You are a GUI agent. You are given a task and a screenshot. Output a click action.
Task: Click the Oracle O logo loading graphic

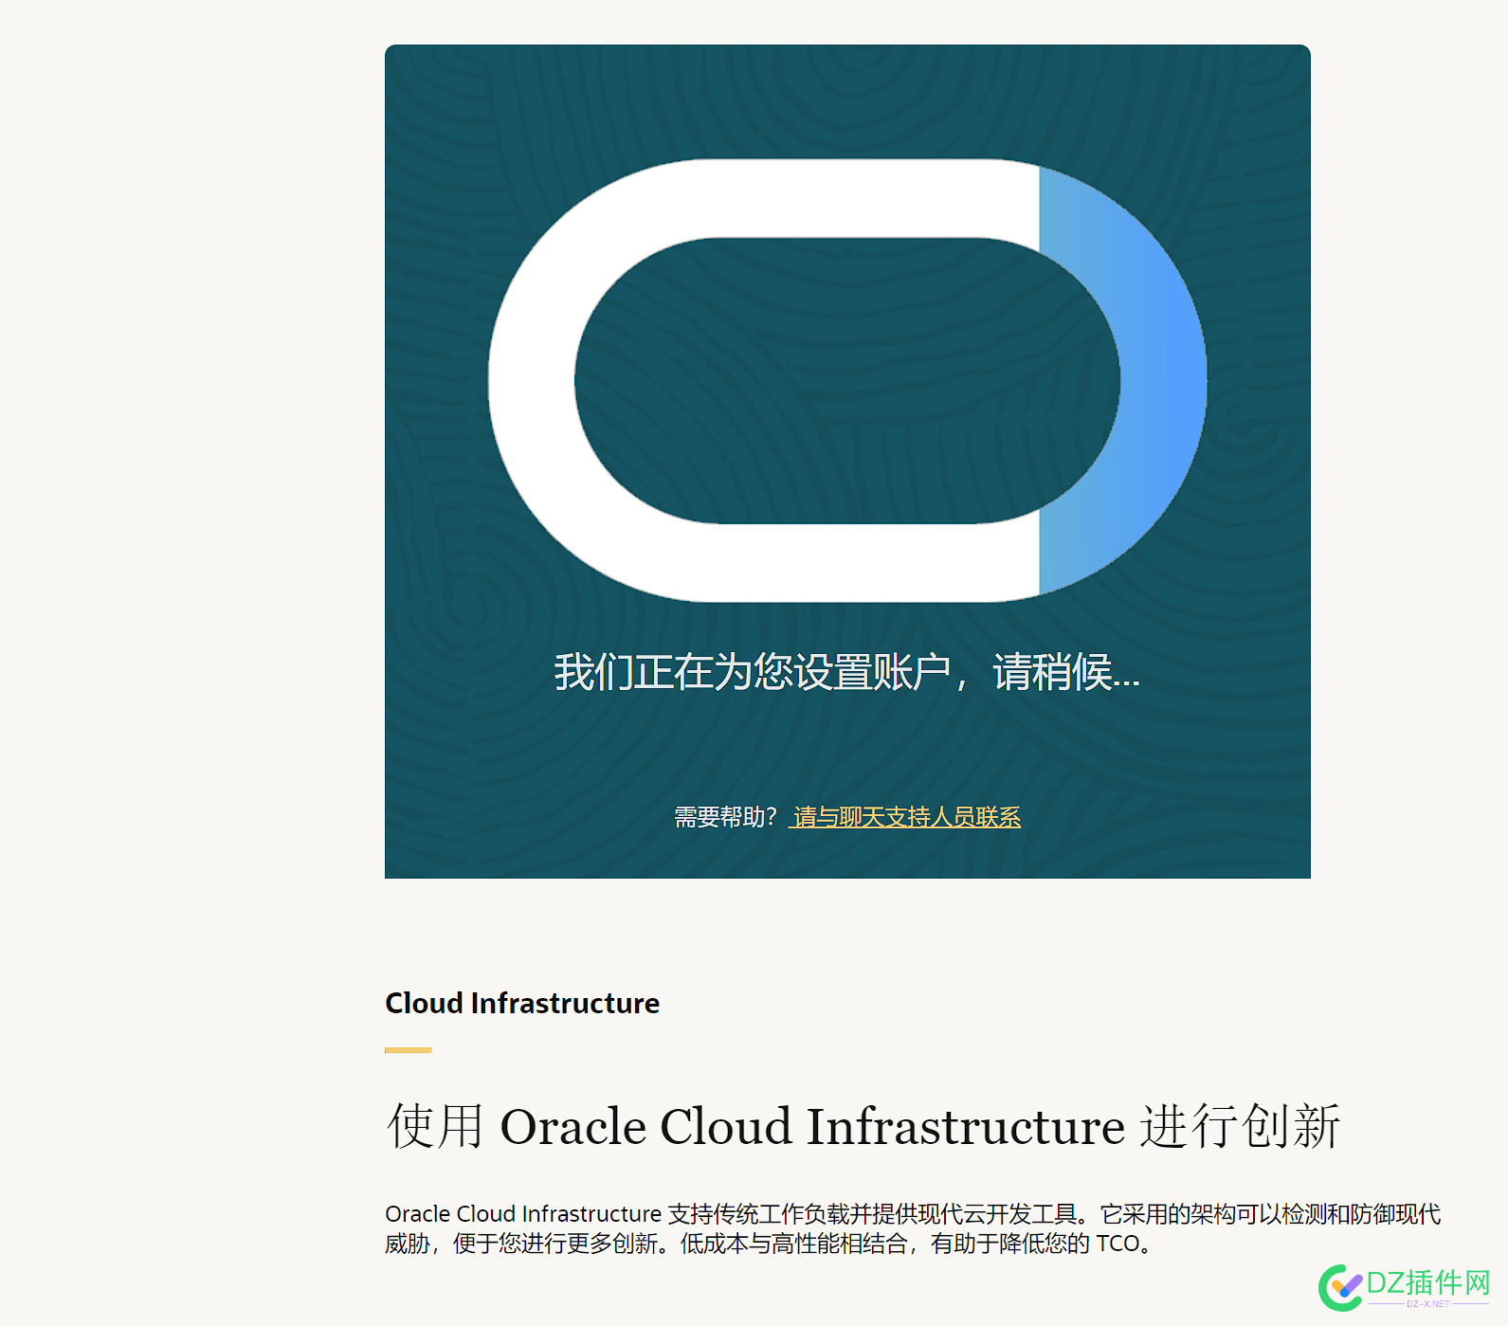click(847, 380)
